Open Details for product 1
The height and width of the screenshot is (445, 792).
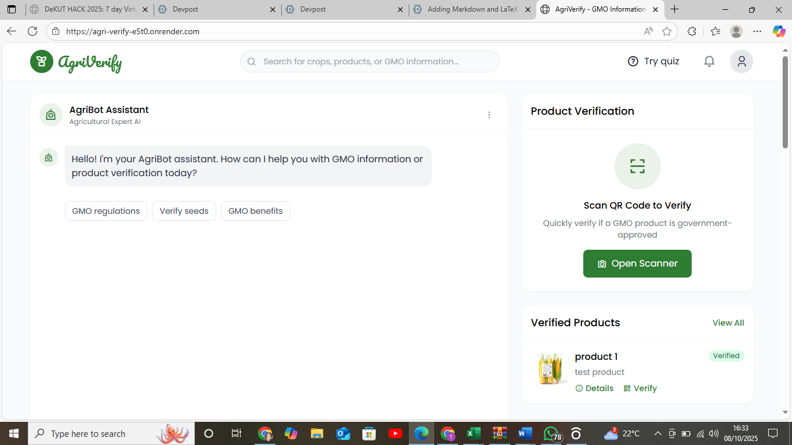(594, 388)
